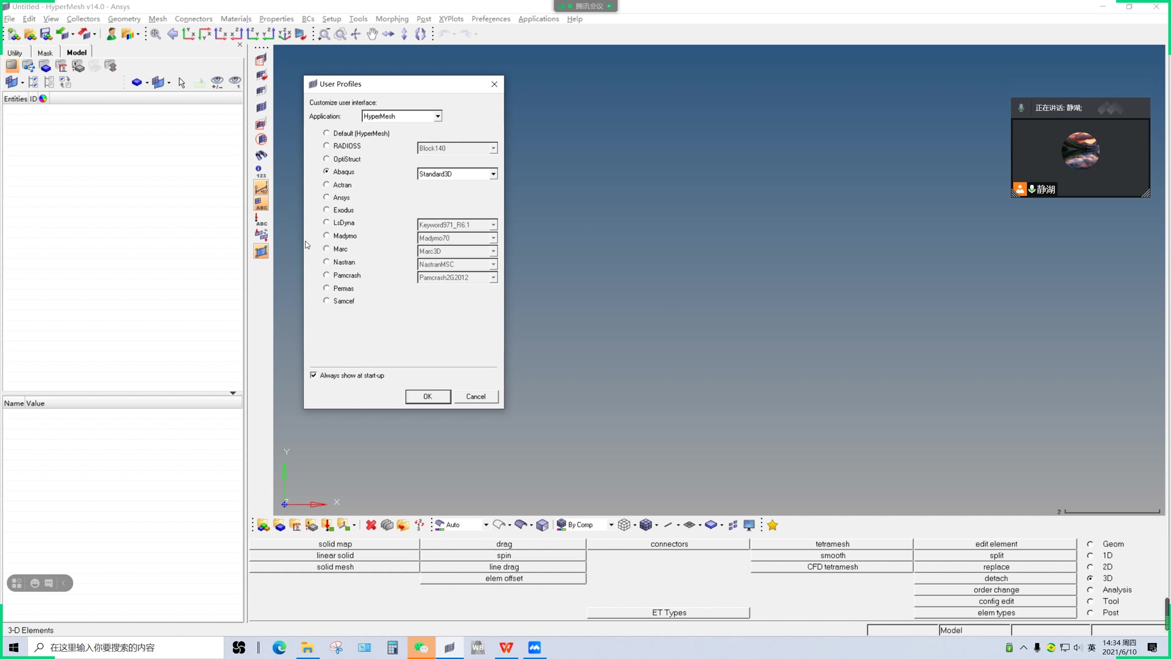This screenshot has width=1171, height=659.
Task: Click the save model floppy icon
Action: click(x=46, y=34)
